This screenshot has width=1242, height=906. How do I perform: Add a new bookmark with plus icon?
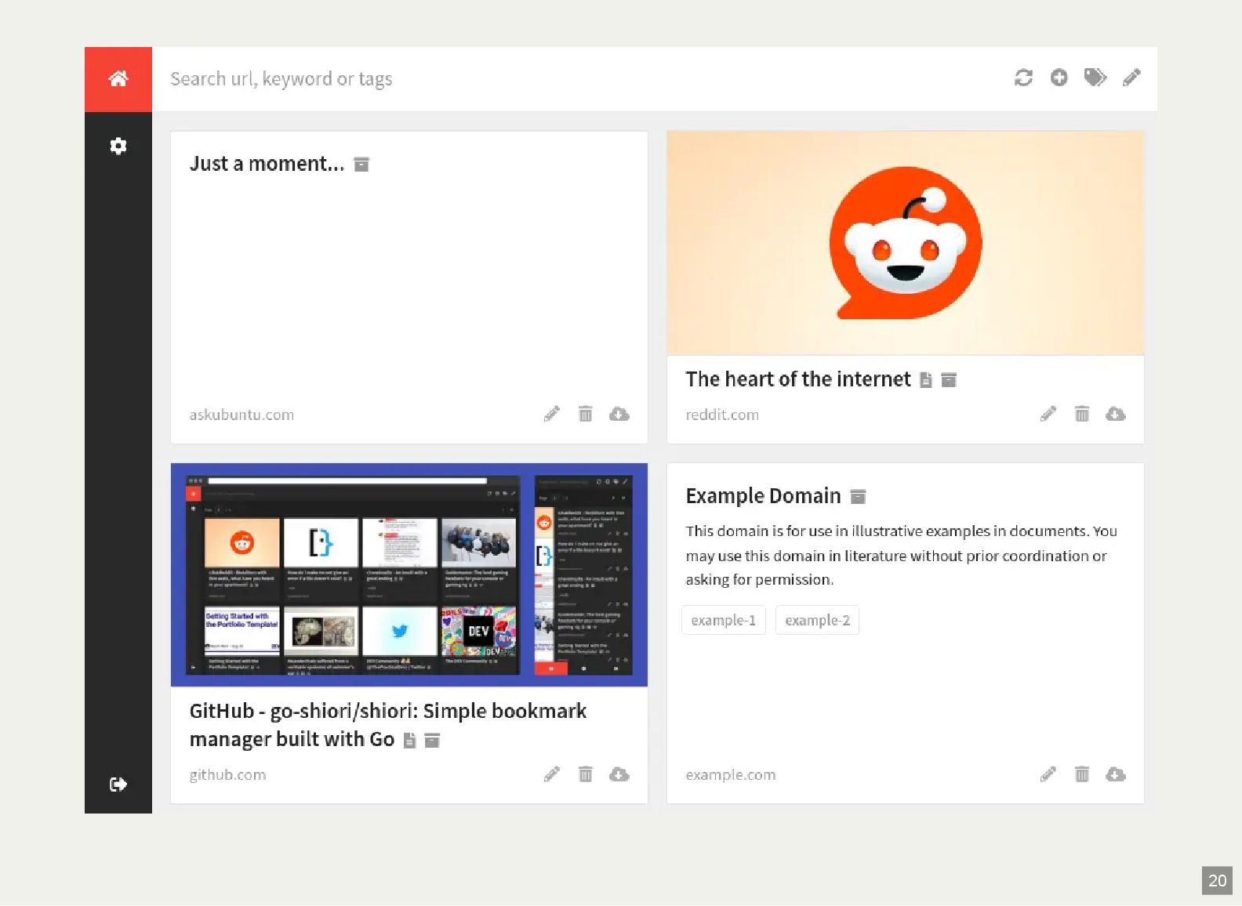point(1059,78)
